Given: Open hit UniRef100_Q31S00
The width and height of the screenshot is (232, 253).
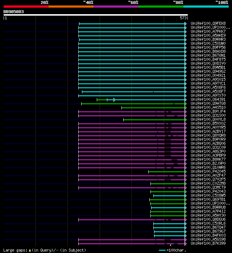Looking at the screenshot, I should pos(208,115).
